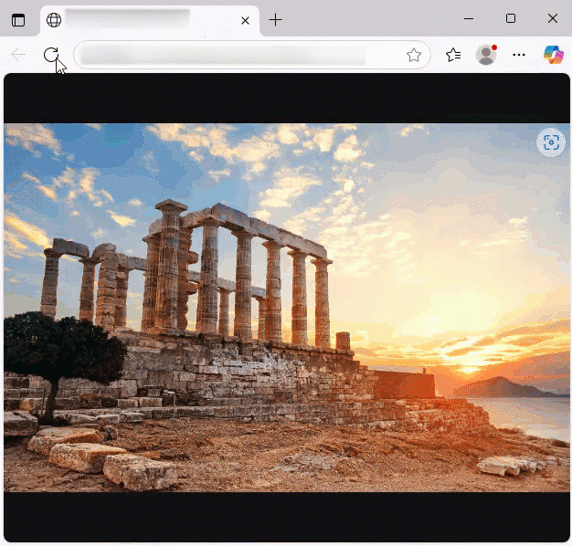Open Settings and more ellipsis menu
The image size is (572, 546).
click(x=519, y=55)
